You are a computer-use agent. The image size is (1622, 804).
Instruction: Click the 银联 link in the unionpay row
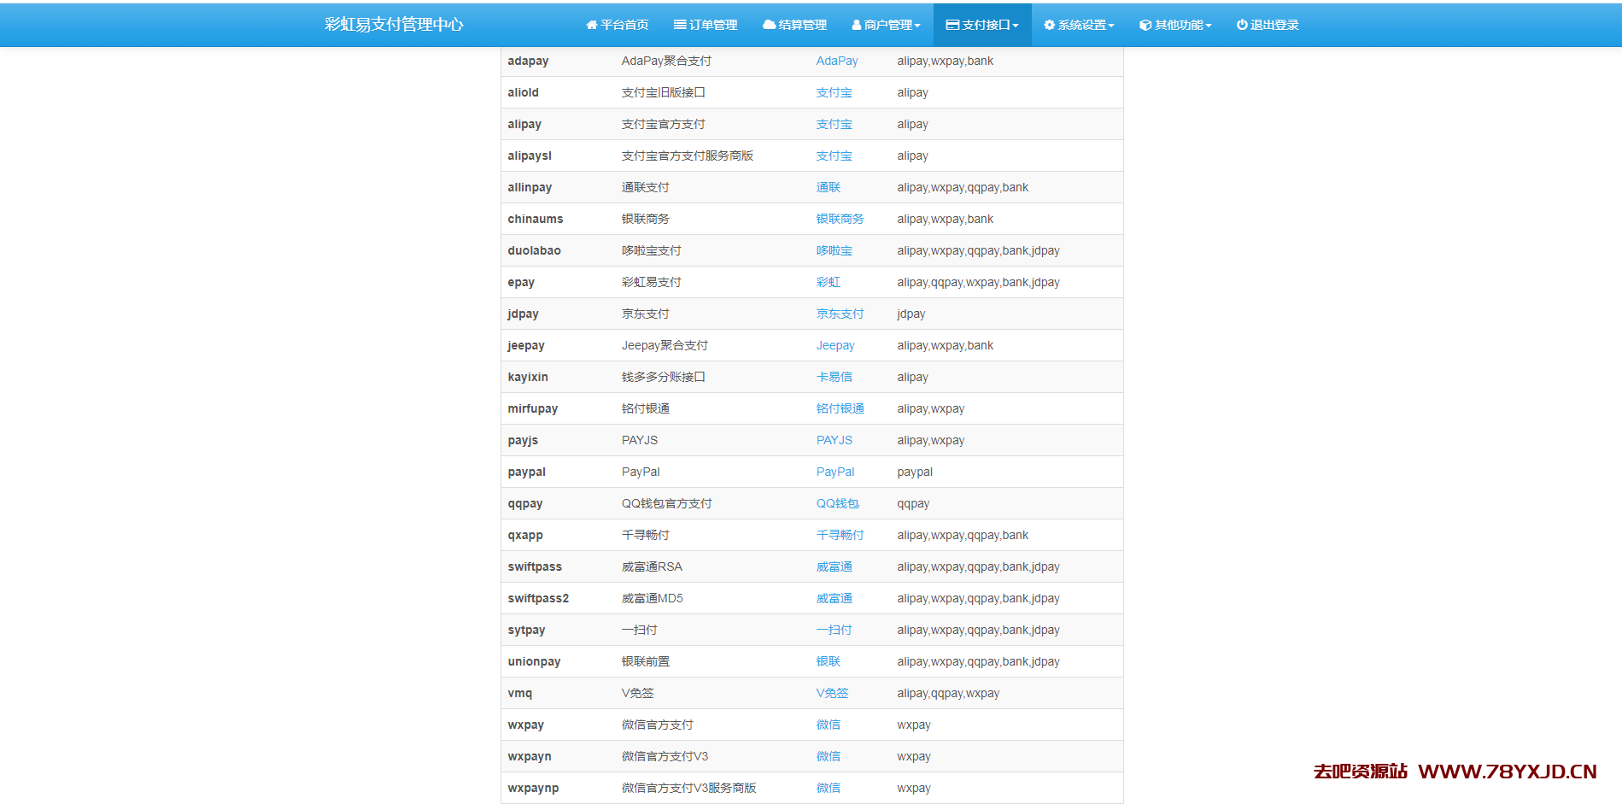click(829, 661)
